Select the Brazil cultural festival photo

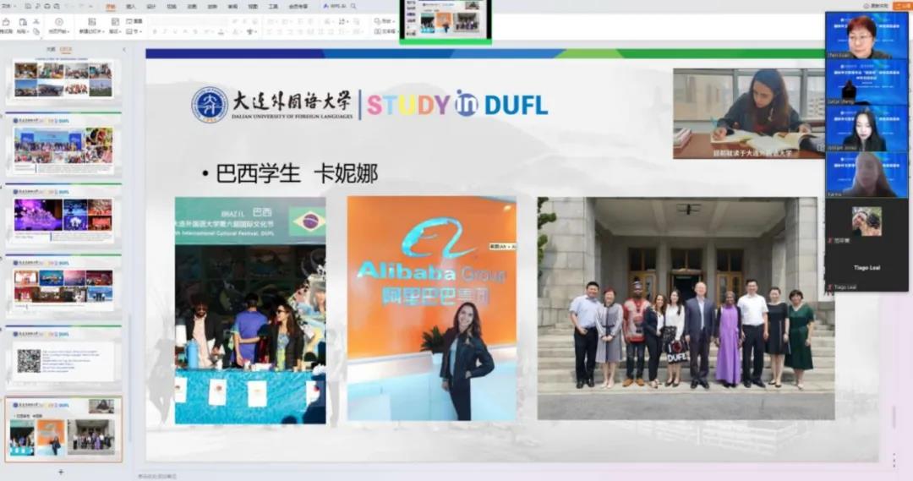point(250,310)
